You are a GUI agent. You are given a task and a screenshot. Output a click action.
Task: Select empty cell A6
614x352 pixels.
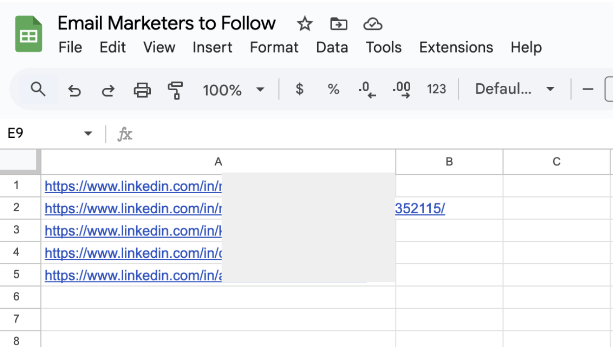point(218,297)
